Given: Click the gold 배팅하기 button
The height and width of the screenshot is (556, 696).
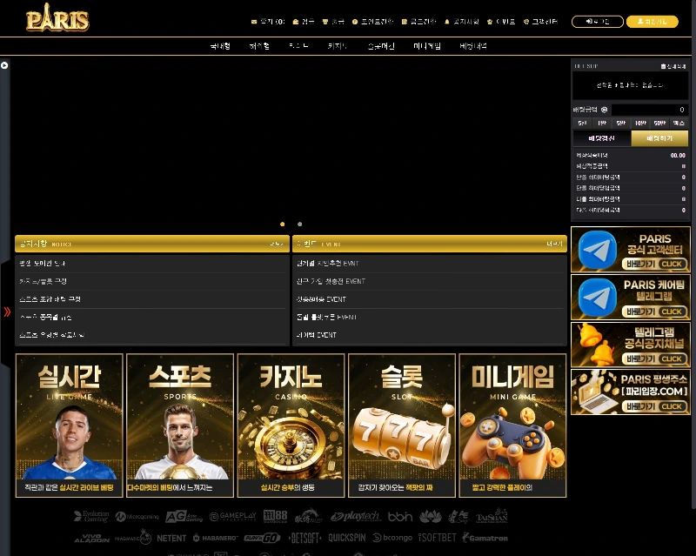Looking at the screenshot, I should [659, 138].
